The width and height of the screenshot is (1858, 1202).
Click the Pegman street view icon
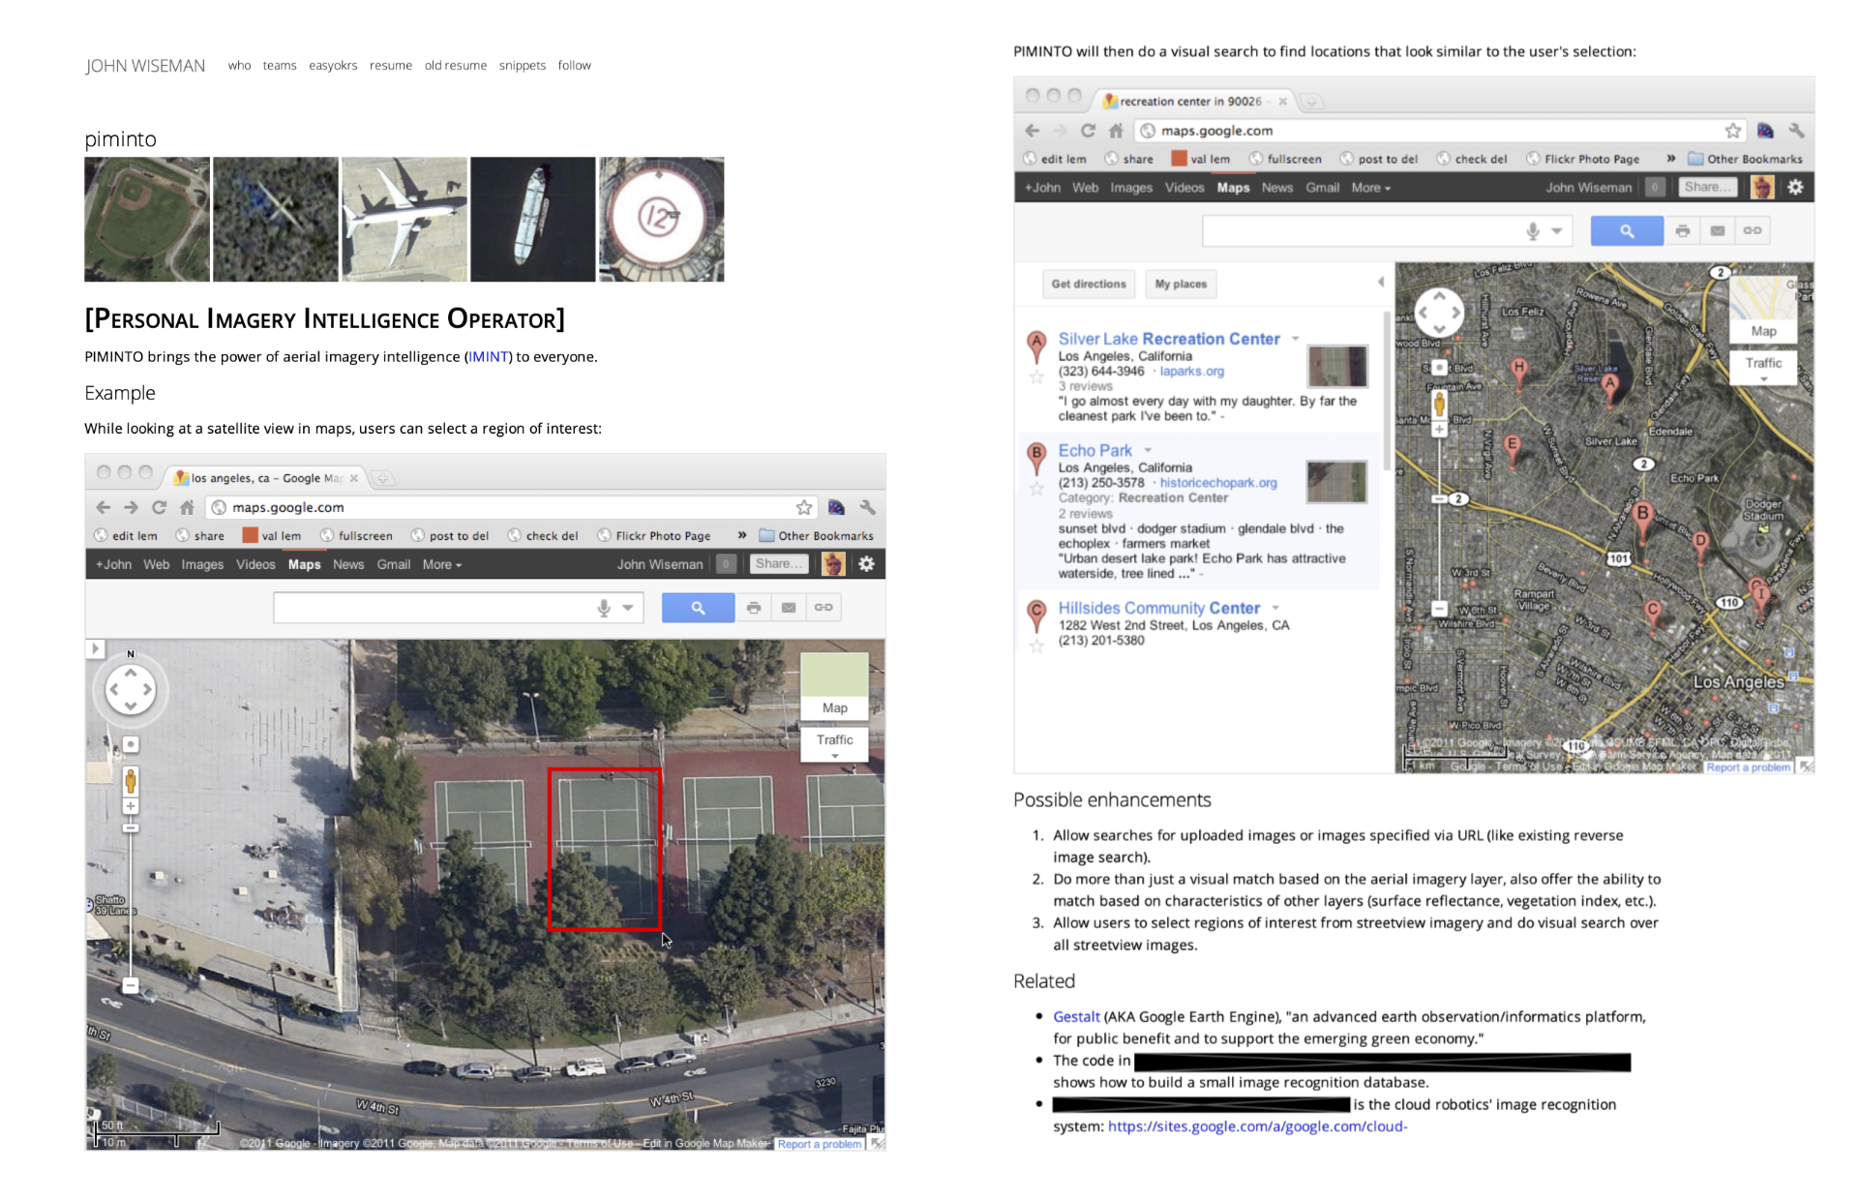click(1441, 406)
